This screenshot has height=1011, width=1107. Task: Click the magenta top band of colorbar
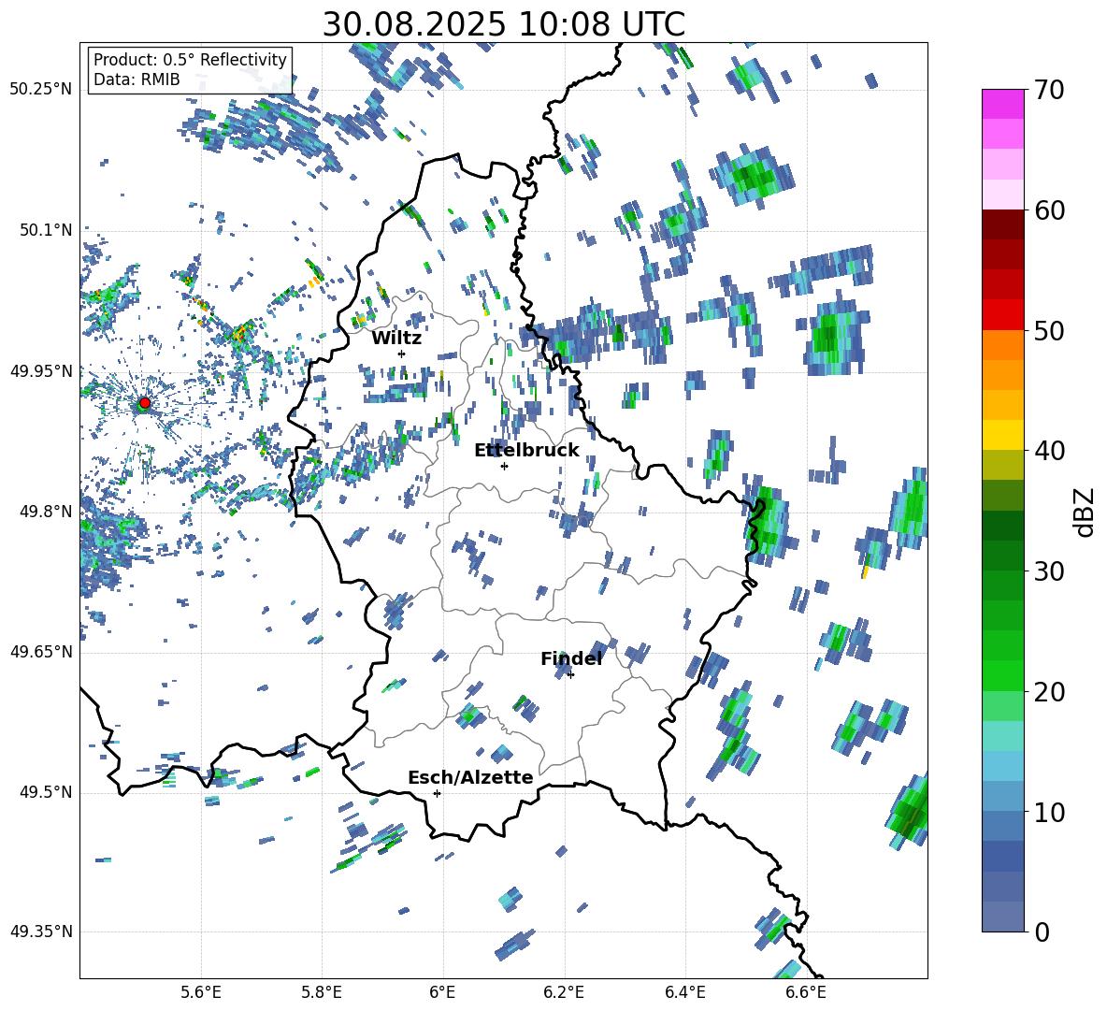point(1002,104)
